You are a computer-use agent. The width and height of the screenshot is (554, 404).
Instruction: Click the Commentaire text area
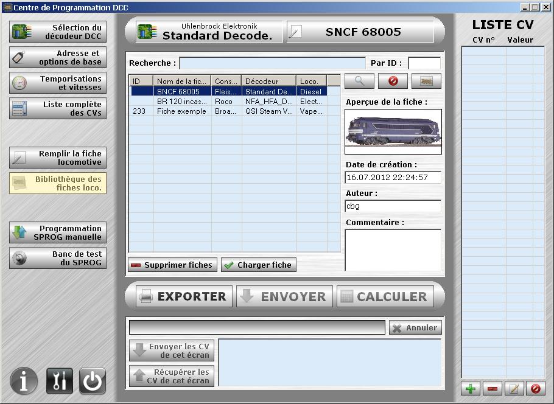tap(393, 251)
